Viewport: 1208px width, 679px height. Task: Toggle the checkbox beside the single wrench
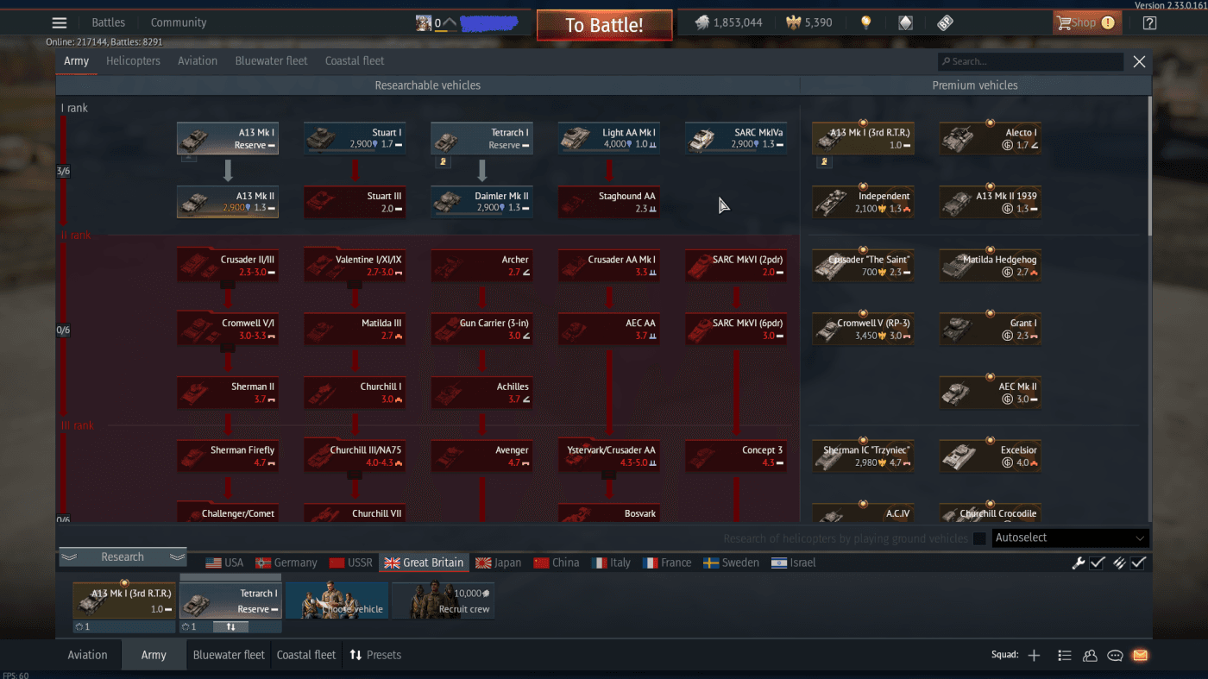[x=1098, y=563]
